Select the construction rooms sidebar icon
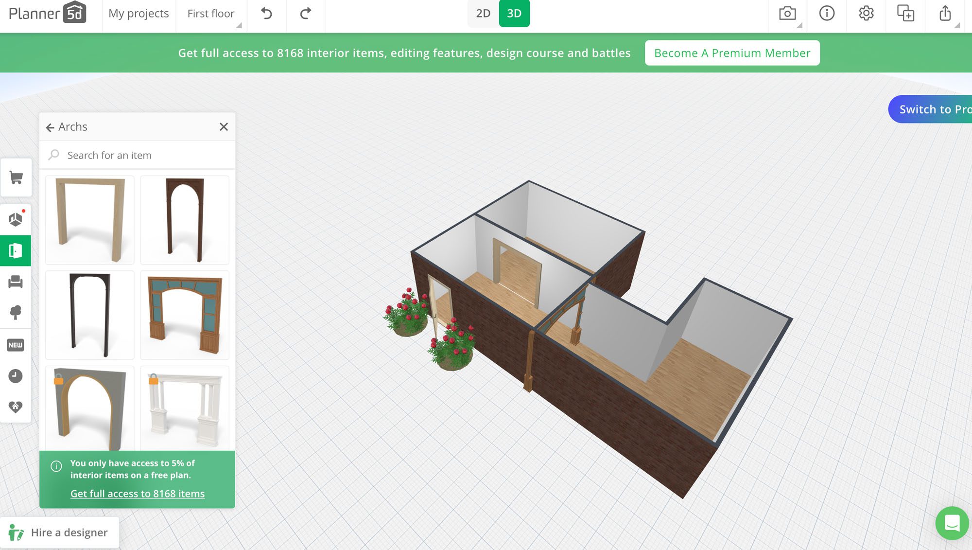This screenshot has height=550, width=972. pyautogui.click(x=16, y=219)
